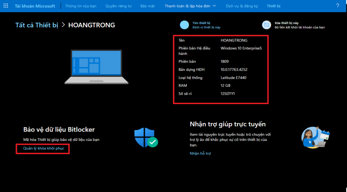
Task: Open the Microsoft apps grid launcher
Action: click(6, 6)
